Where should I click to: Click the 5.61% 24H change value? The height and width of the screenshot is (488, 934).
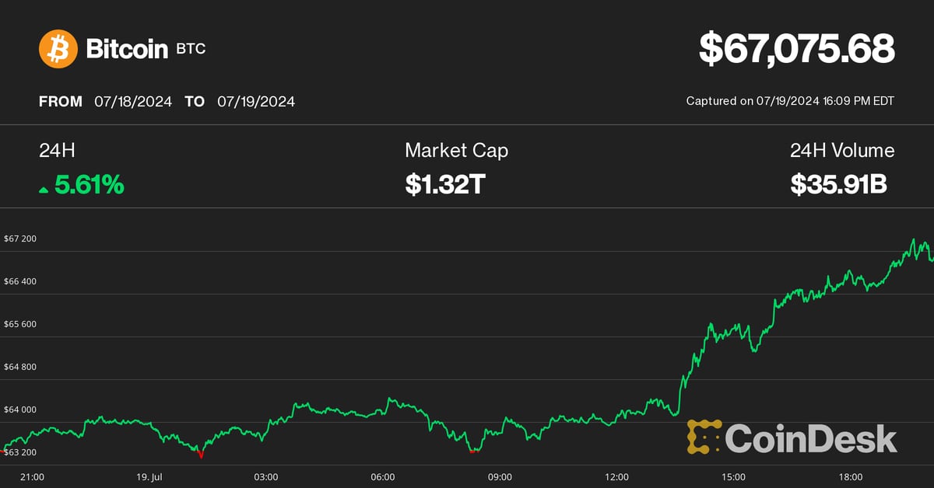tap(88, 185)
